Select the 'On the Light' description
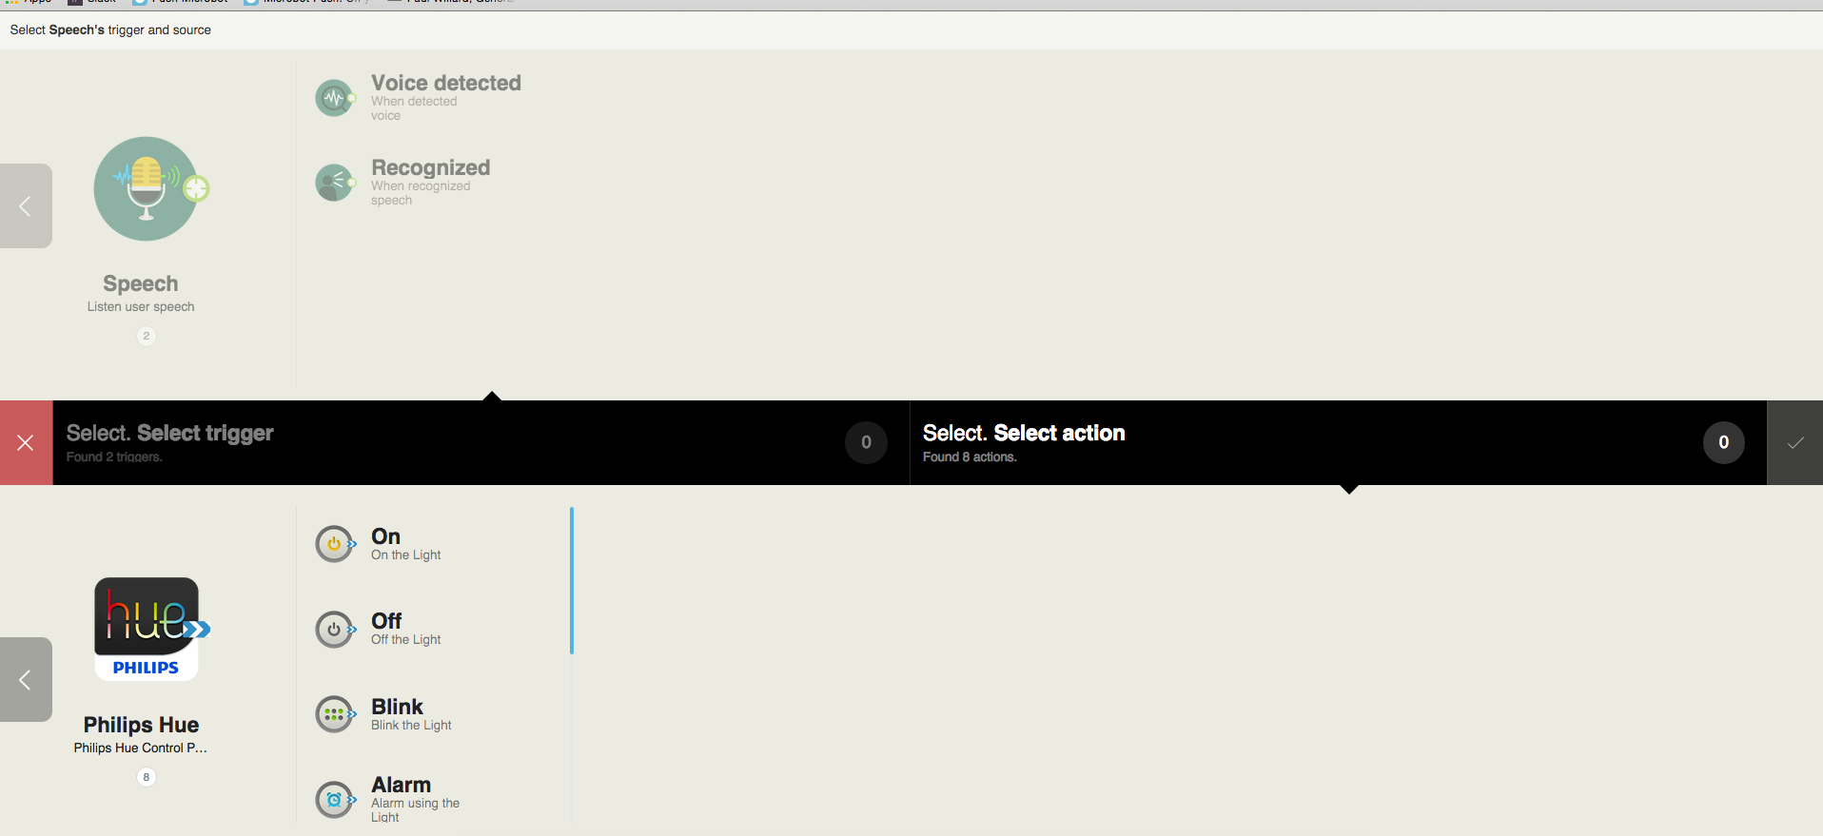The width and height of the screenshot is (1823, 836). (x=406, y=555)
